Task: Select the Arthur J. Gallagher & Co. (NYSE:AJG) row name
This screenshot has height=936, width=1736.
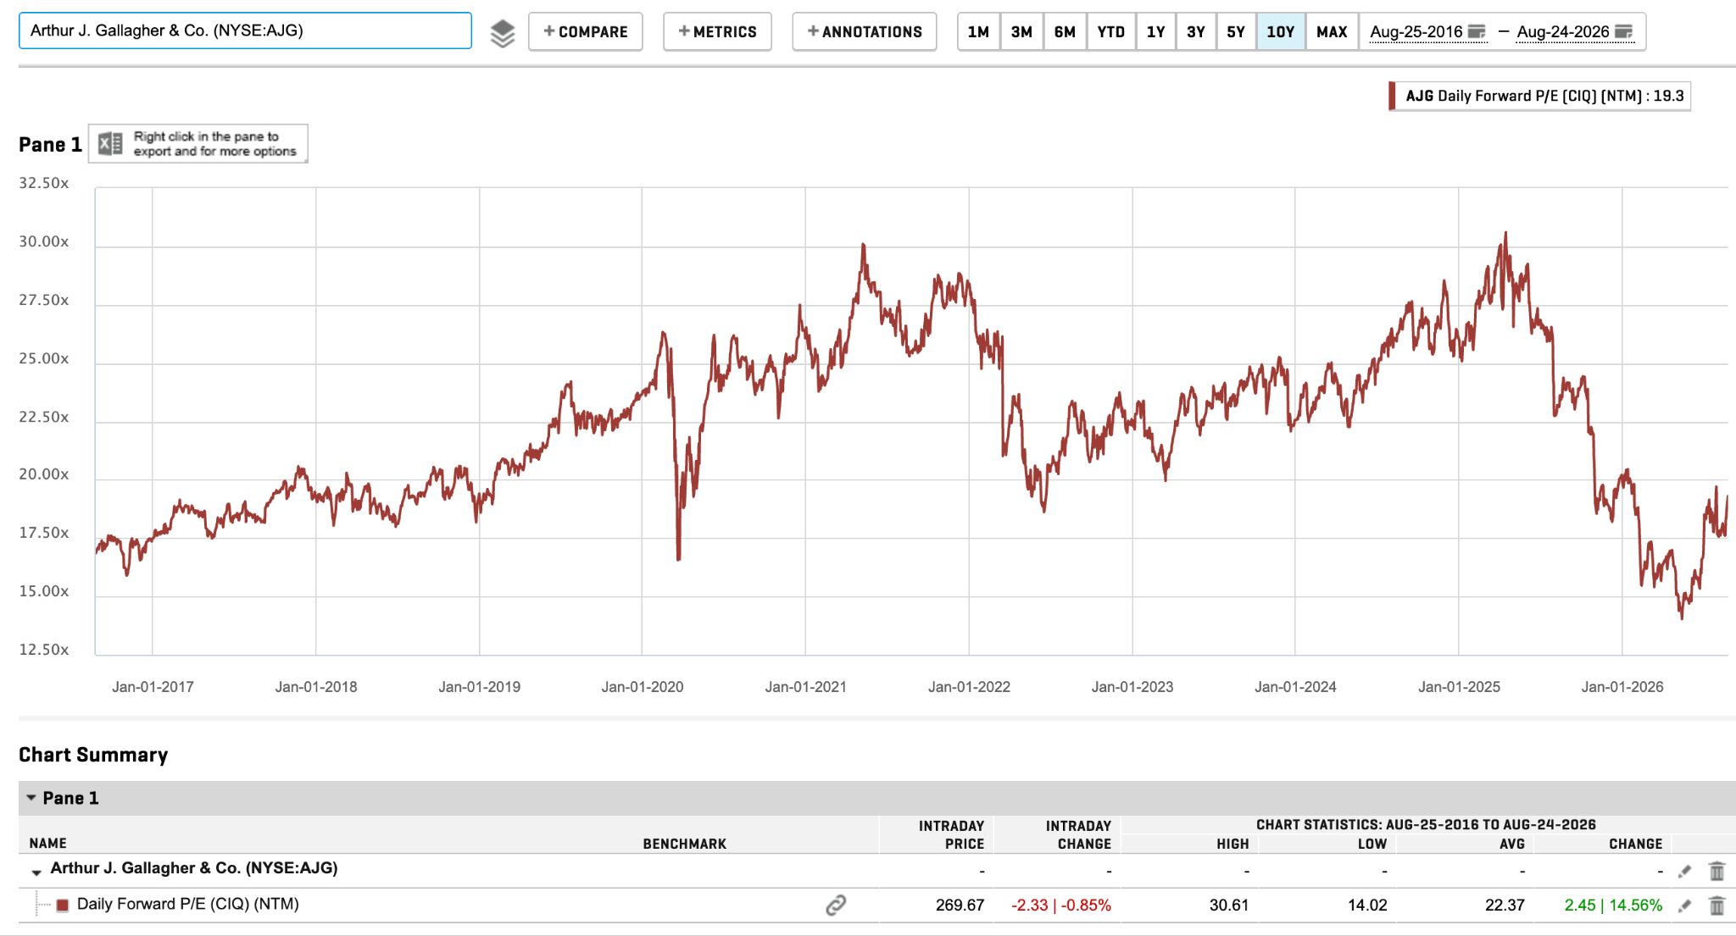Action: [x=194, y=868]
